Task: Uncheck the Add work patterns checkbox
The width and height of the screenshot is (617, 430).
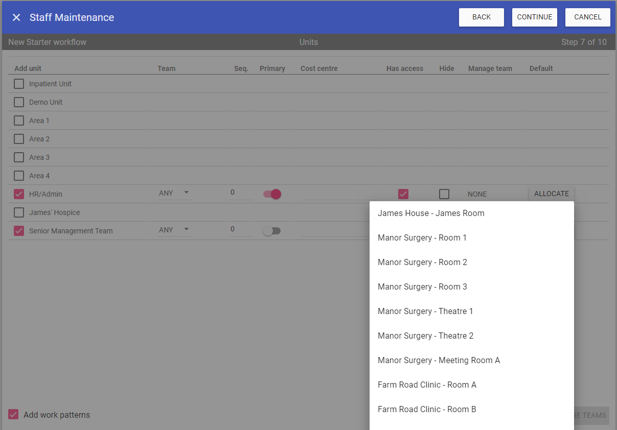Action: point(13,415)
